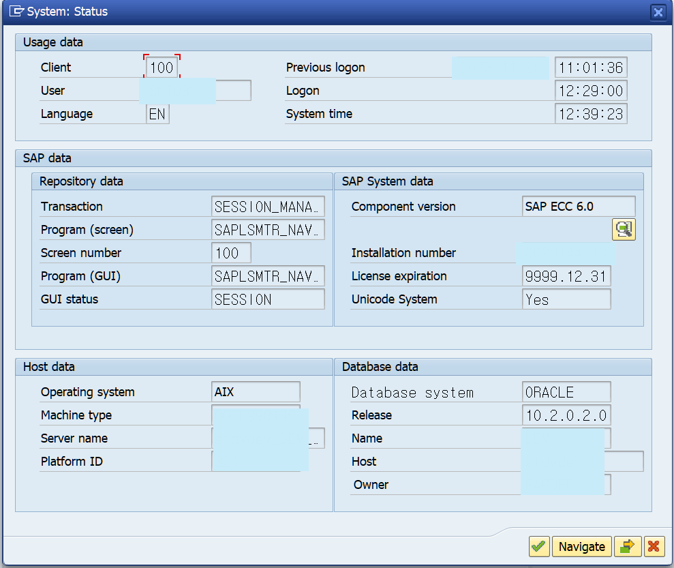This screenshot has width=674, height=568.
Task: Select the Program (GUI) field value
Action: tap(268, 276)
